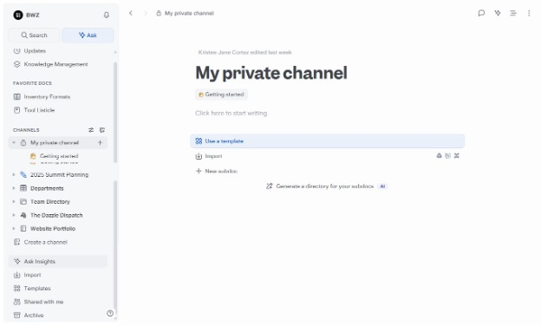This screenshot has height=326, width=541.
Task: Open the comments speech bubble icon
Action: point(481,13)
